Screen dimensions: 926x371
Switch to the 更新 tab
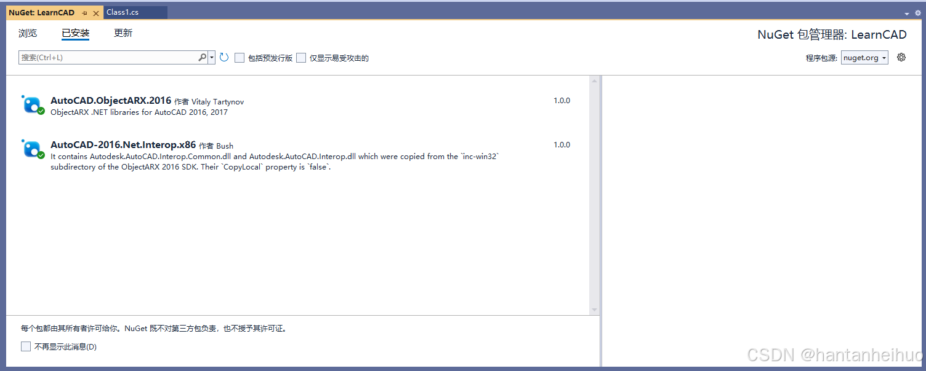[123, 33]
